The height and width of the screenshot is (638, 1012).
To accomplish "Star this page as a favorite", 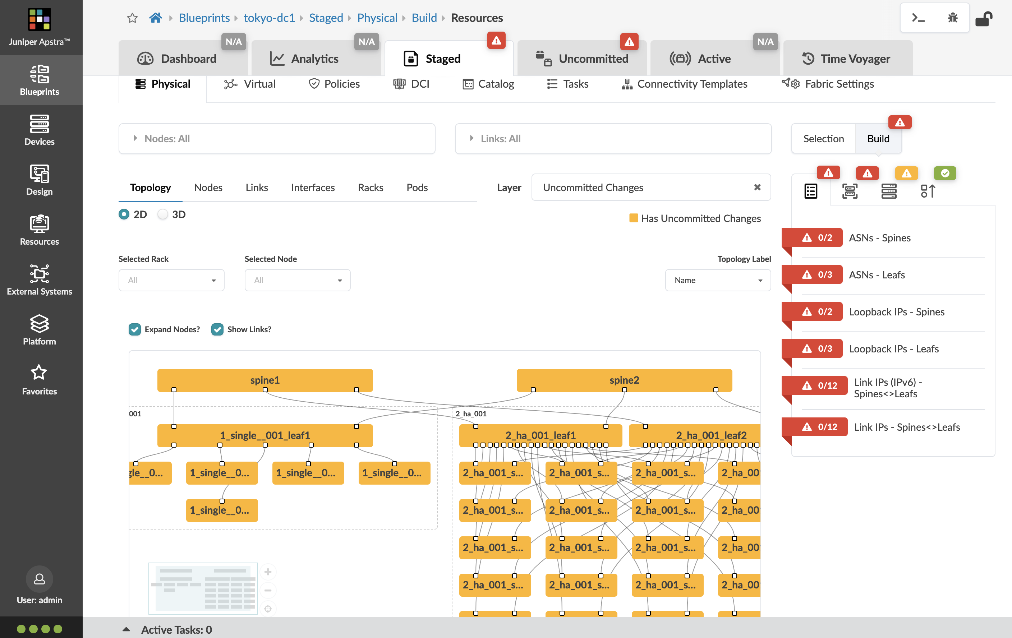I will 132,18.
